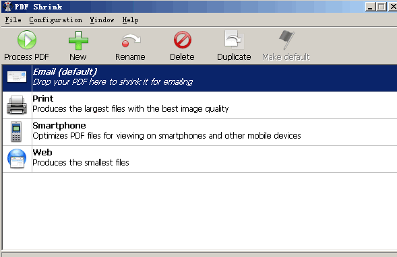Click the green Process PDF play icon
The height and width of the screenshot is (257, 397).
coord(27,40)
